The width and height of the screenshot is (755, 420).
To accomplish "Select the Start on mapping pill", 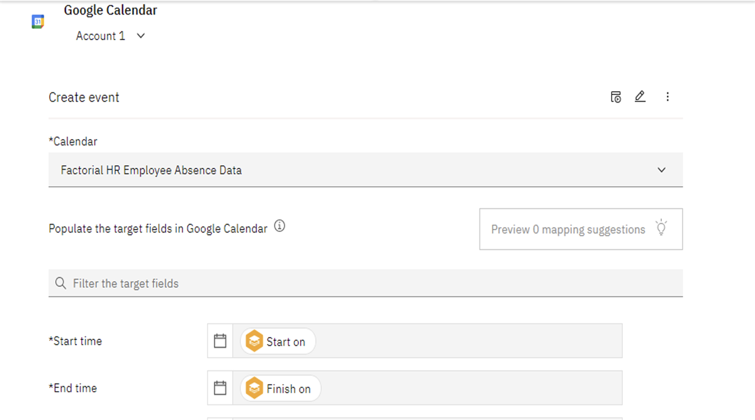I will (x=278, y=341).
